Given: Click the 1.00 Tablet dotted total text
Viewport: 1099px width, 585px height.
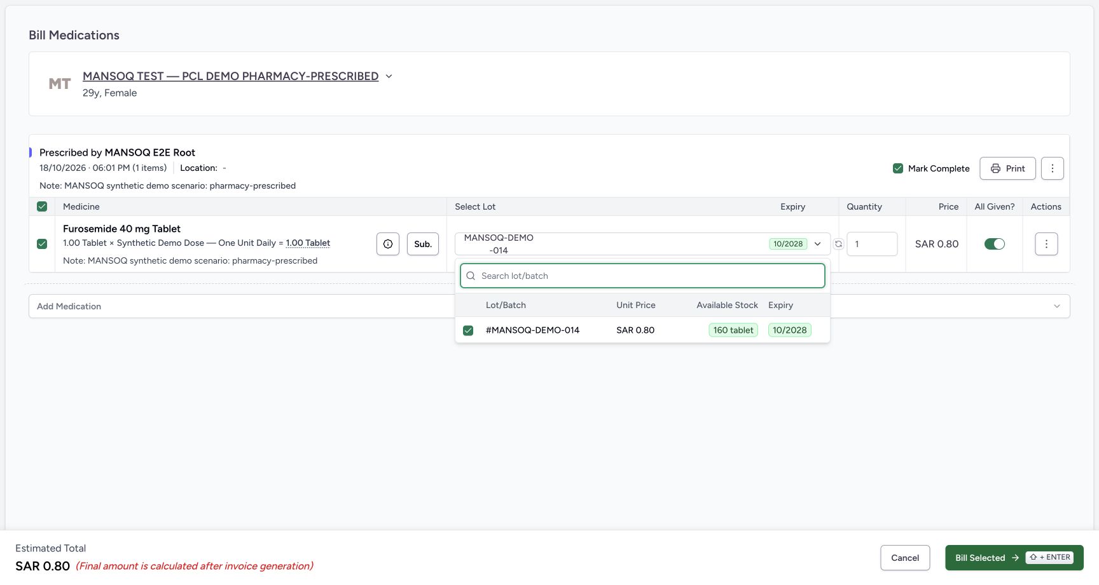Looking at the screenshot, I should (308, 243).
